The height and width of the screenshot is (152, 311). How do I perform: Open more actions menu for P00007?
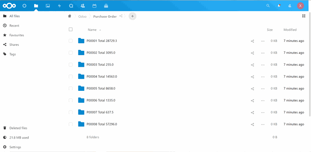(x=263, y=113)
